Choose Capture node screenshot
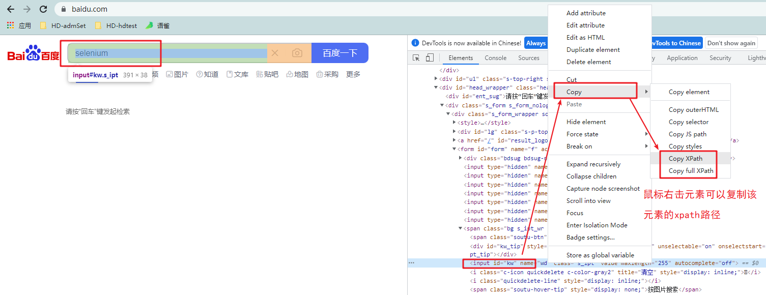Viewport: 766px width, 295px height. click(x=600, y=189)
